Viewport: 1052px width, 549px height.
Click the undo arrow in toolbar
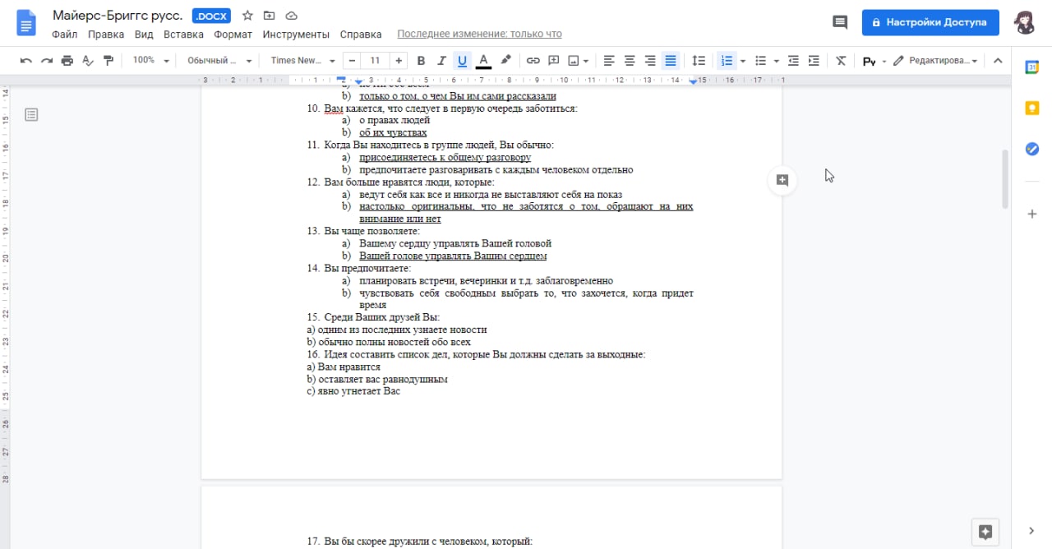click(x=26, y=60)
